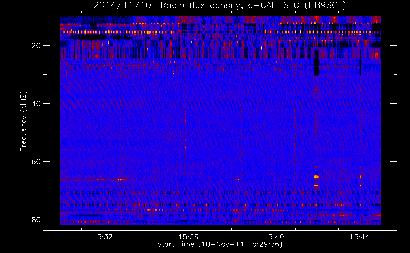410x253 pixels.
Task: Click the '15:36' time tick label
Action: coord(188,237)
